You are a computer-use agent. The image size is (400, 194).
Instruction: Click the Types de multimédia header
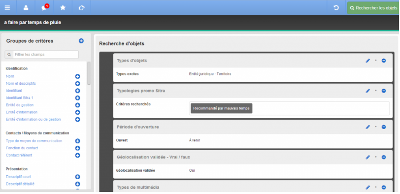point(138,188)
